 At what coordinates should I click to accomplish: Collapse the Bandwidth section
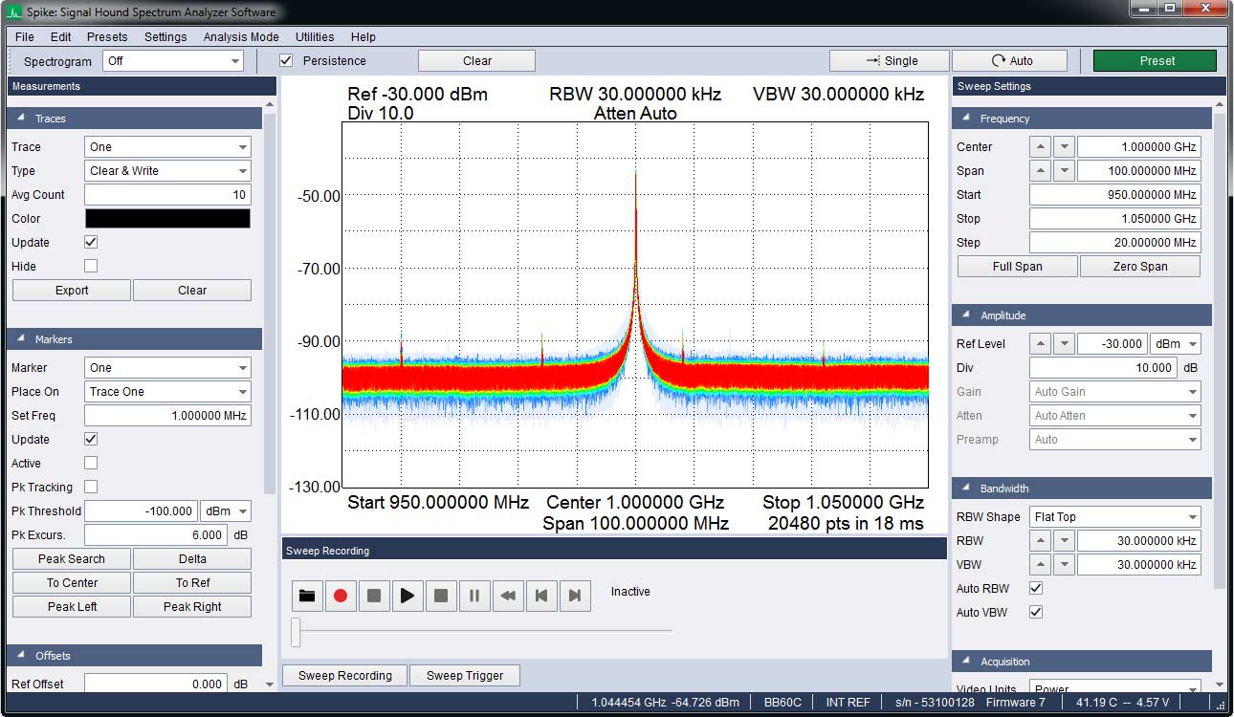coord(966,489)
